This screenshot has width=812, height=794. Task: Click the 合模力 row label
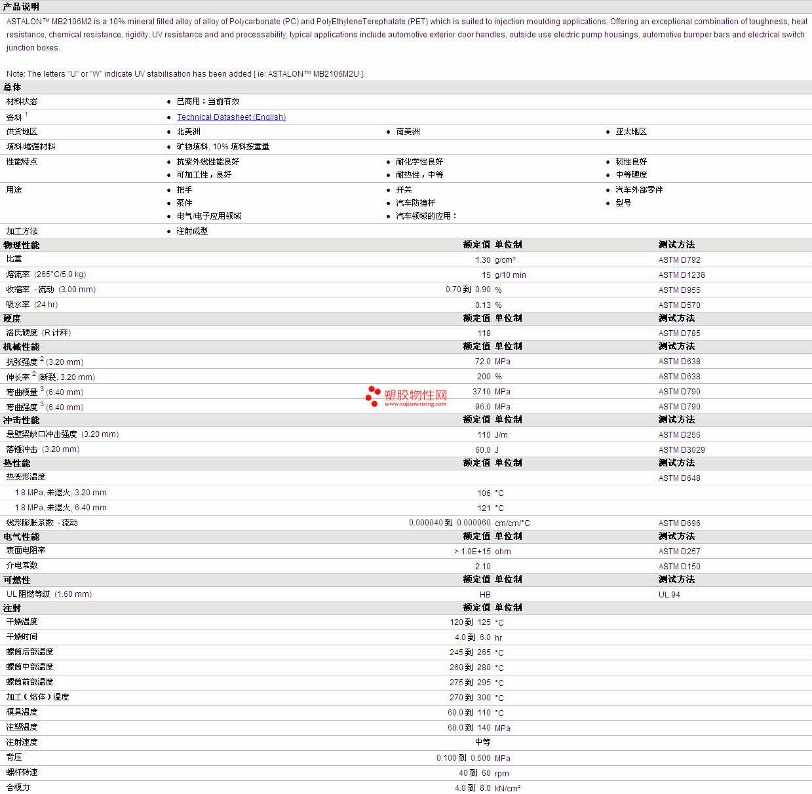pyautogui.click(x=18, y=787)
